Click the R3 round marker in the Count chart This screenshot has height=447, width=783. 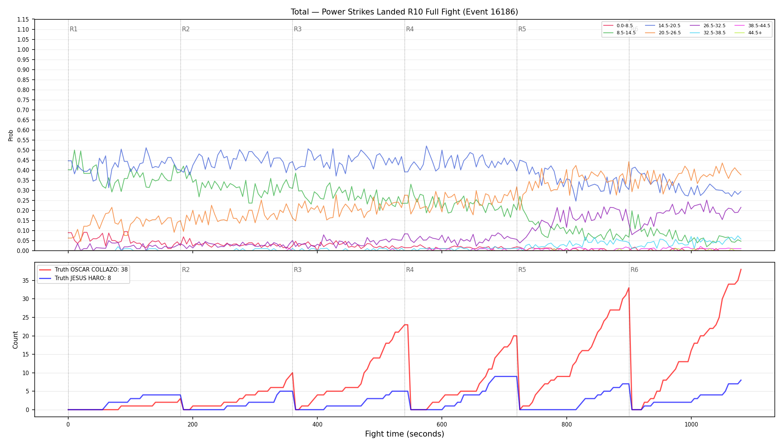coord(298,270)
